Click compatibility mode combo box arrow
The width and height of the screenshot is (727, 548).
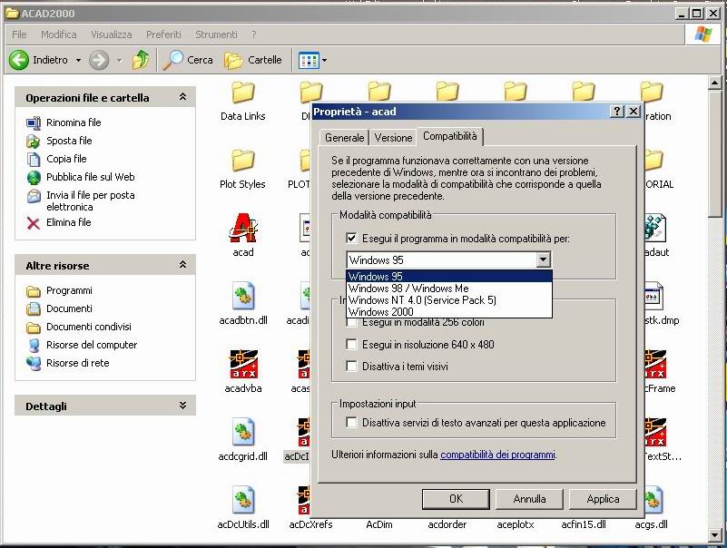pos(544,259)
